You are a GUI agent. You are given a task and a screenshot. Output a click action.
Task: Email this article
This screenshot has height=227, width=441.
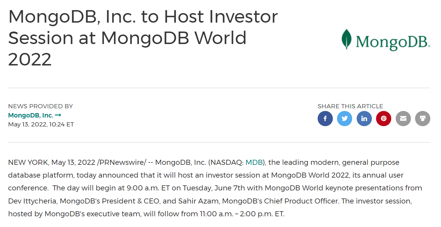(x=403, y=118)
